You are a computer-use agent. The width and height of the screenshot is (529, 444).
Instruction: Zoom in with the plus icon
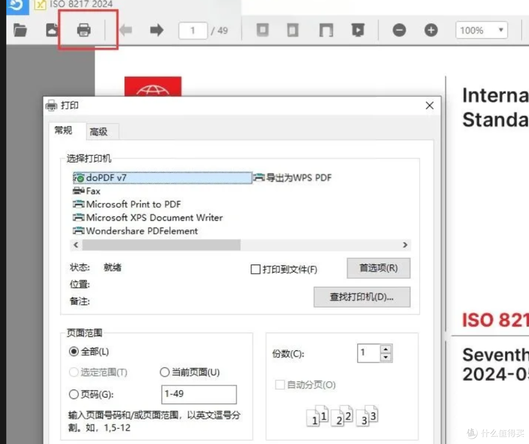point(431,30)
